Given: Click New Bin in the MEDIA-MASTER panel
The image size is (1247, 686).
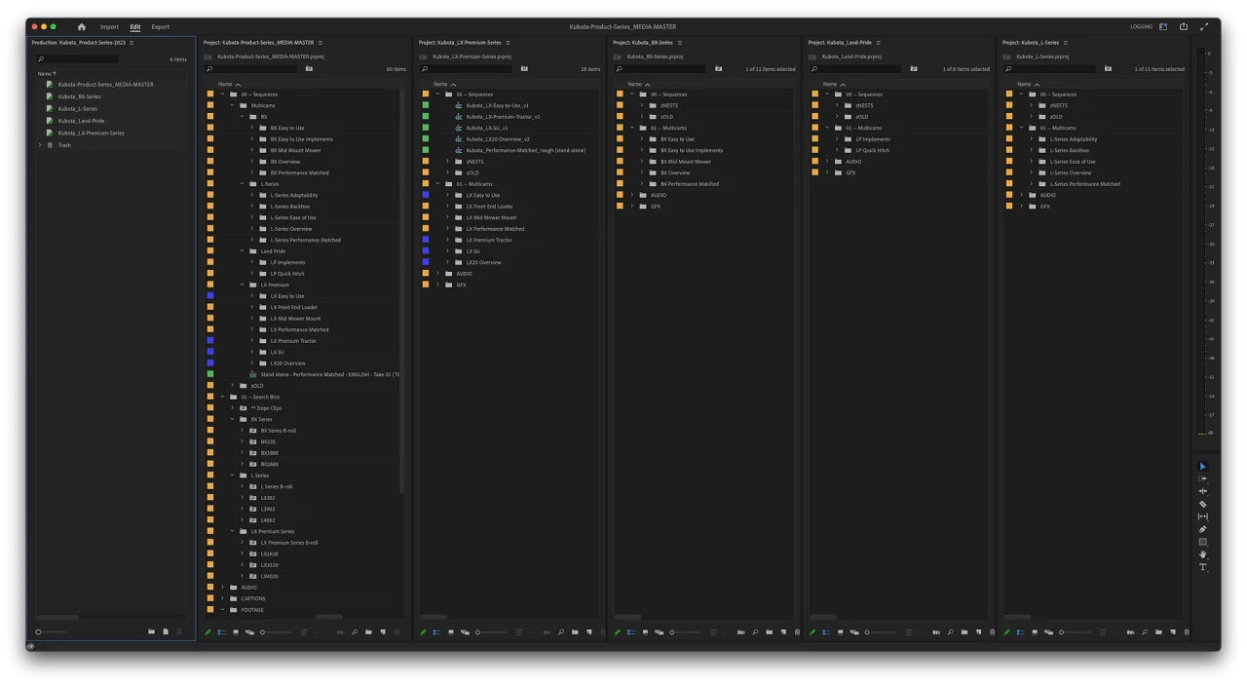Looking at the screenshot, I should [x=368, y=632].
